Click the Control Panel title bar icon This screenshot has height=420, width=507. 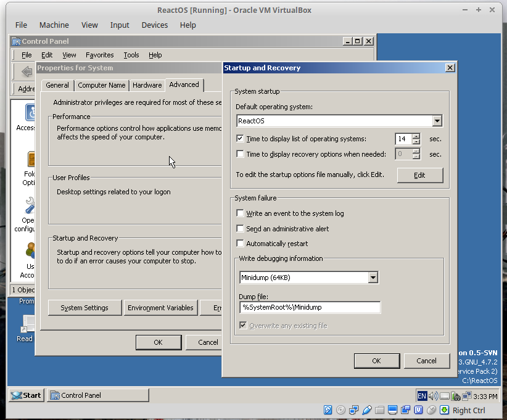tap(16, 41)
